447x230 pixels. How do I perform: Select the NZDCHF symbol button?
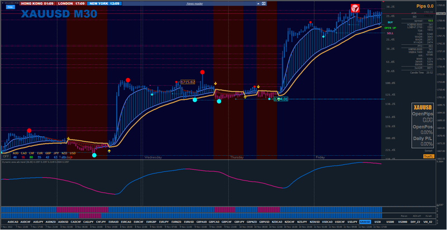click(x=289, y=222)
